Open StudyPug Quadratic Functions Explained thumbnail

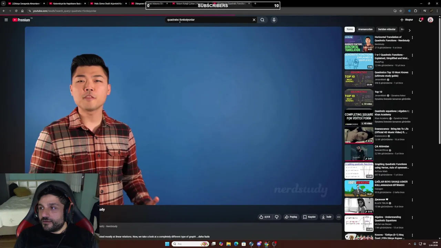click(359, 61)
